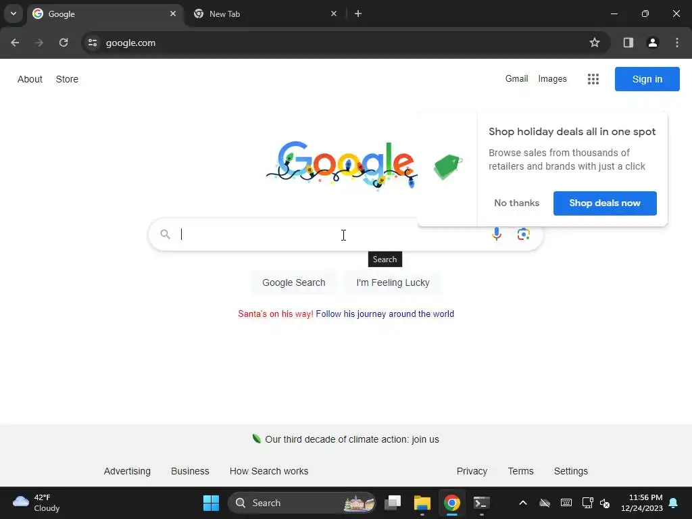Dismiss promo with No thanks
The width and height of the screenshot is (692, 519).
pos(517,203)
